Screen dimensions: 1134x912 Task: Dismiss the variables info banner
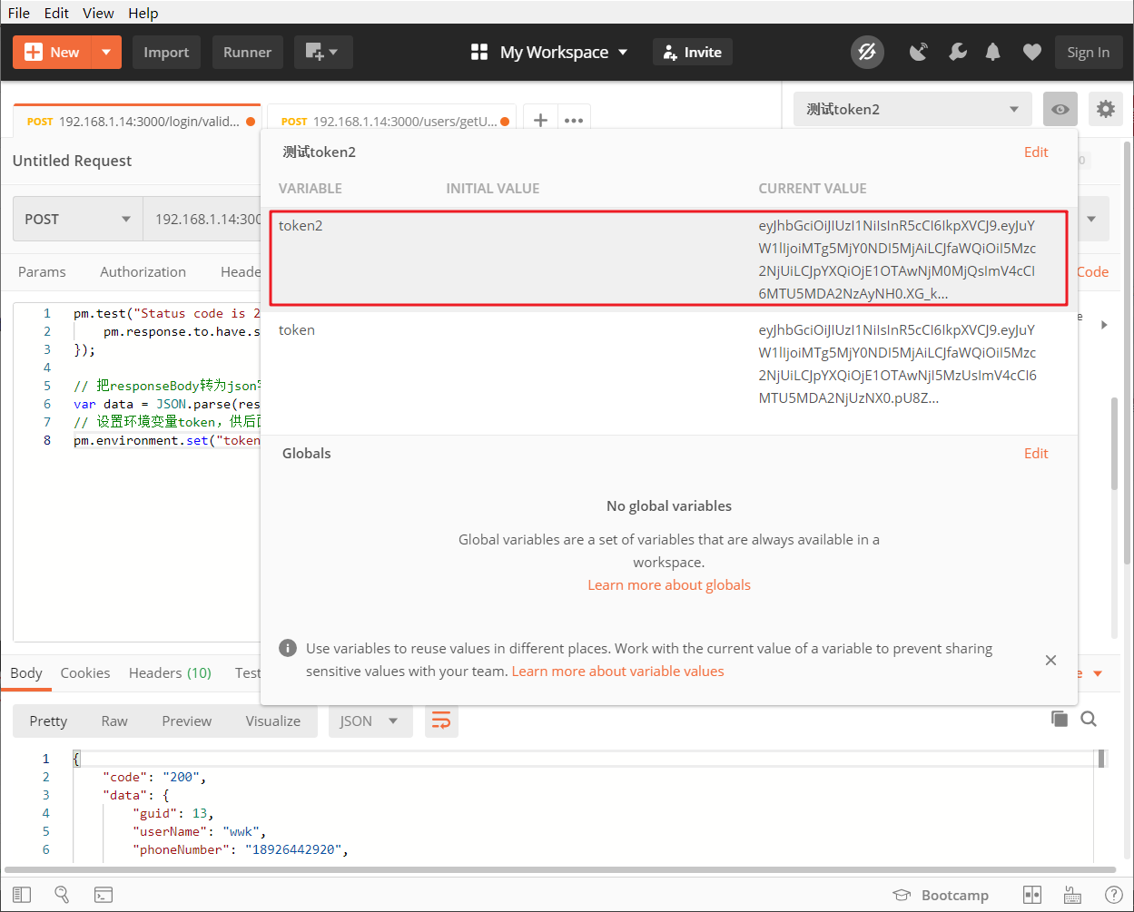1050,661
